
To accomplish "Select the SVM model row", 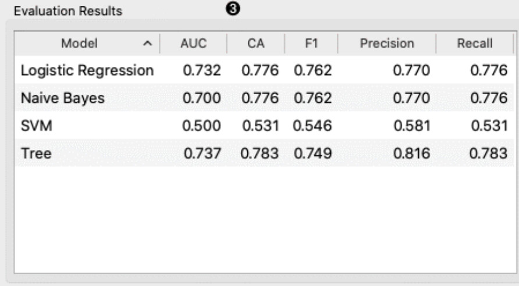I will coord(264,126).
